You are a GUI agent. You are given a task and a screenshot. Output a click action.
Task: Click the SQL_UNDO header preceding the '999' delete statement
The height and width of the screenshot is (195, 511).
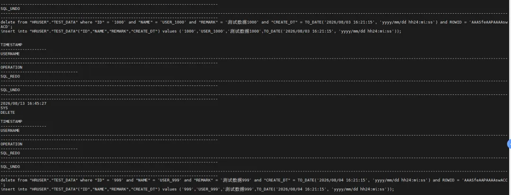click(10, 166)
